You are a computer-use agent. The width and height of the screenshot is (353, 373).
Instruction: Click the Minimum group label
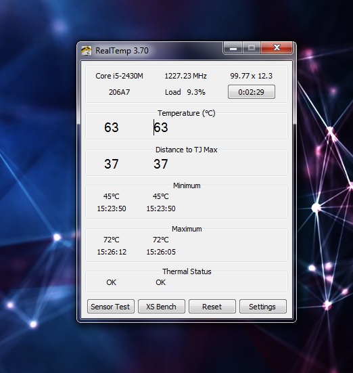(187, 185)
